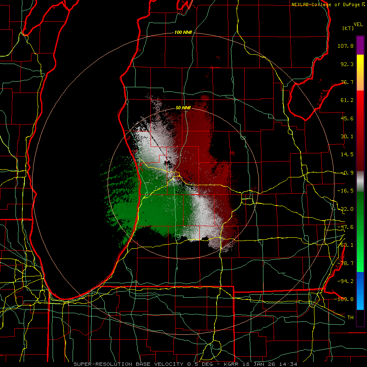Viewport: 367px width, 367px height.
Task: Click the -0.9 legend value
Action: (347, 173)
